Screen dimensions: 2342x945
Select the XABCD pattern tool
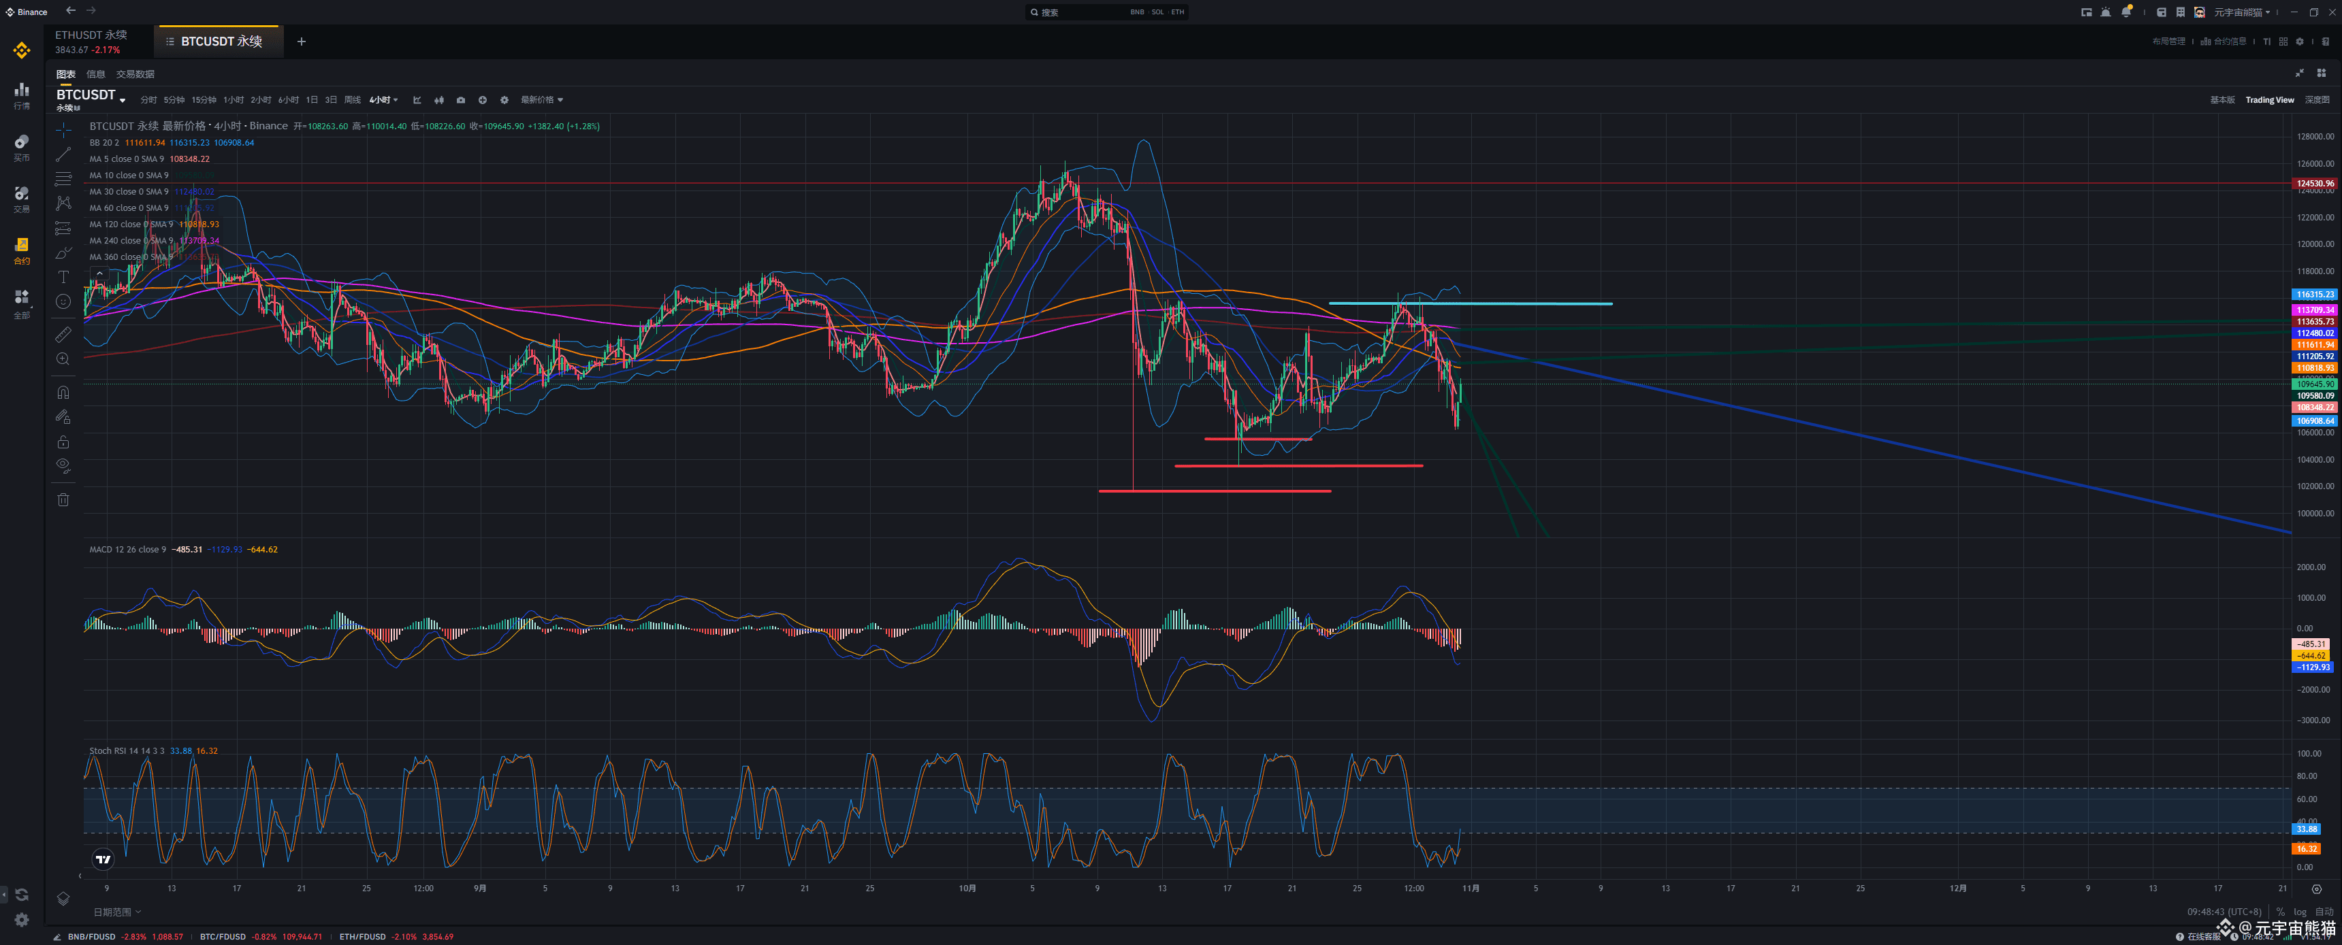click(x=63, y=203)
